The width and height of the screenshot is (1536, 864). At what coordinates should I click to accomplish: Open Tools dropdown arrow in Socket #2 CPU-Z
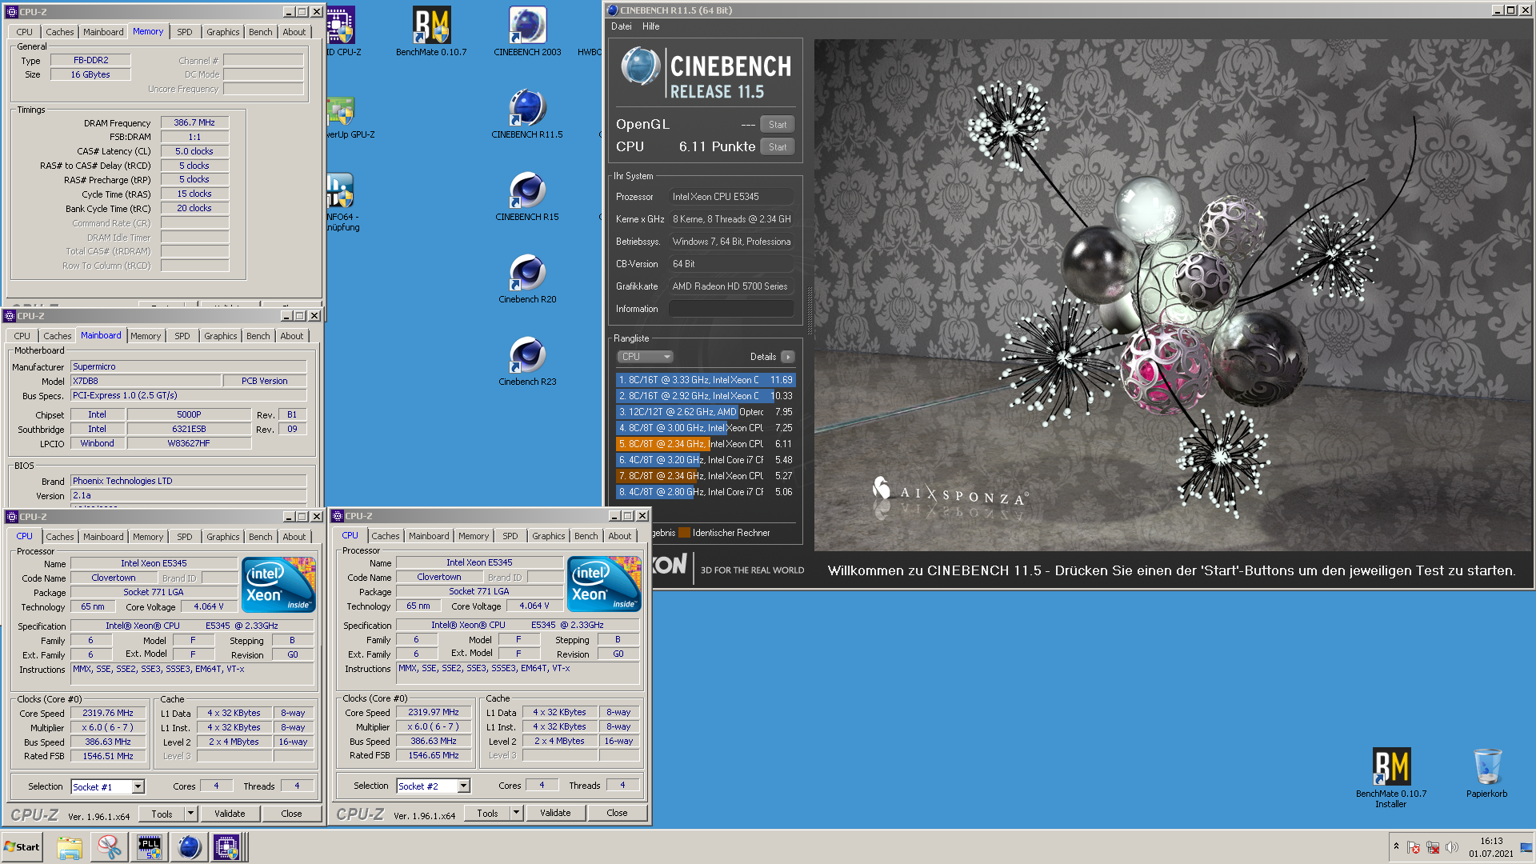point(516,813)
